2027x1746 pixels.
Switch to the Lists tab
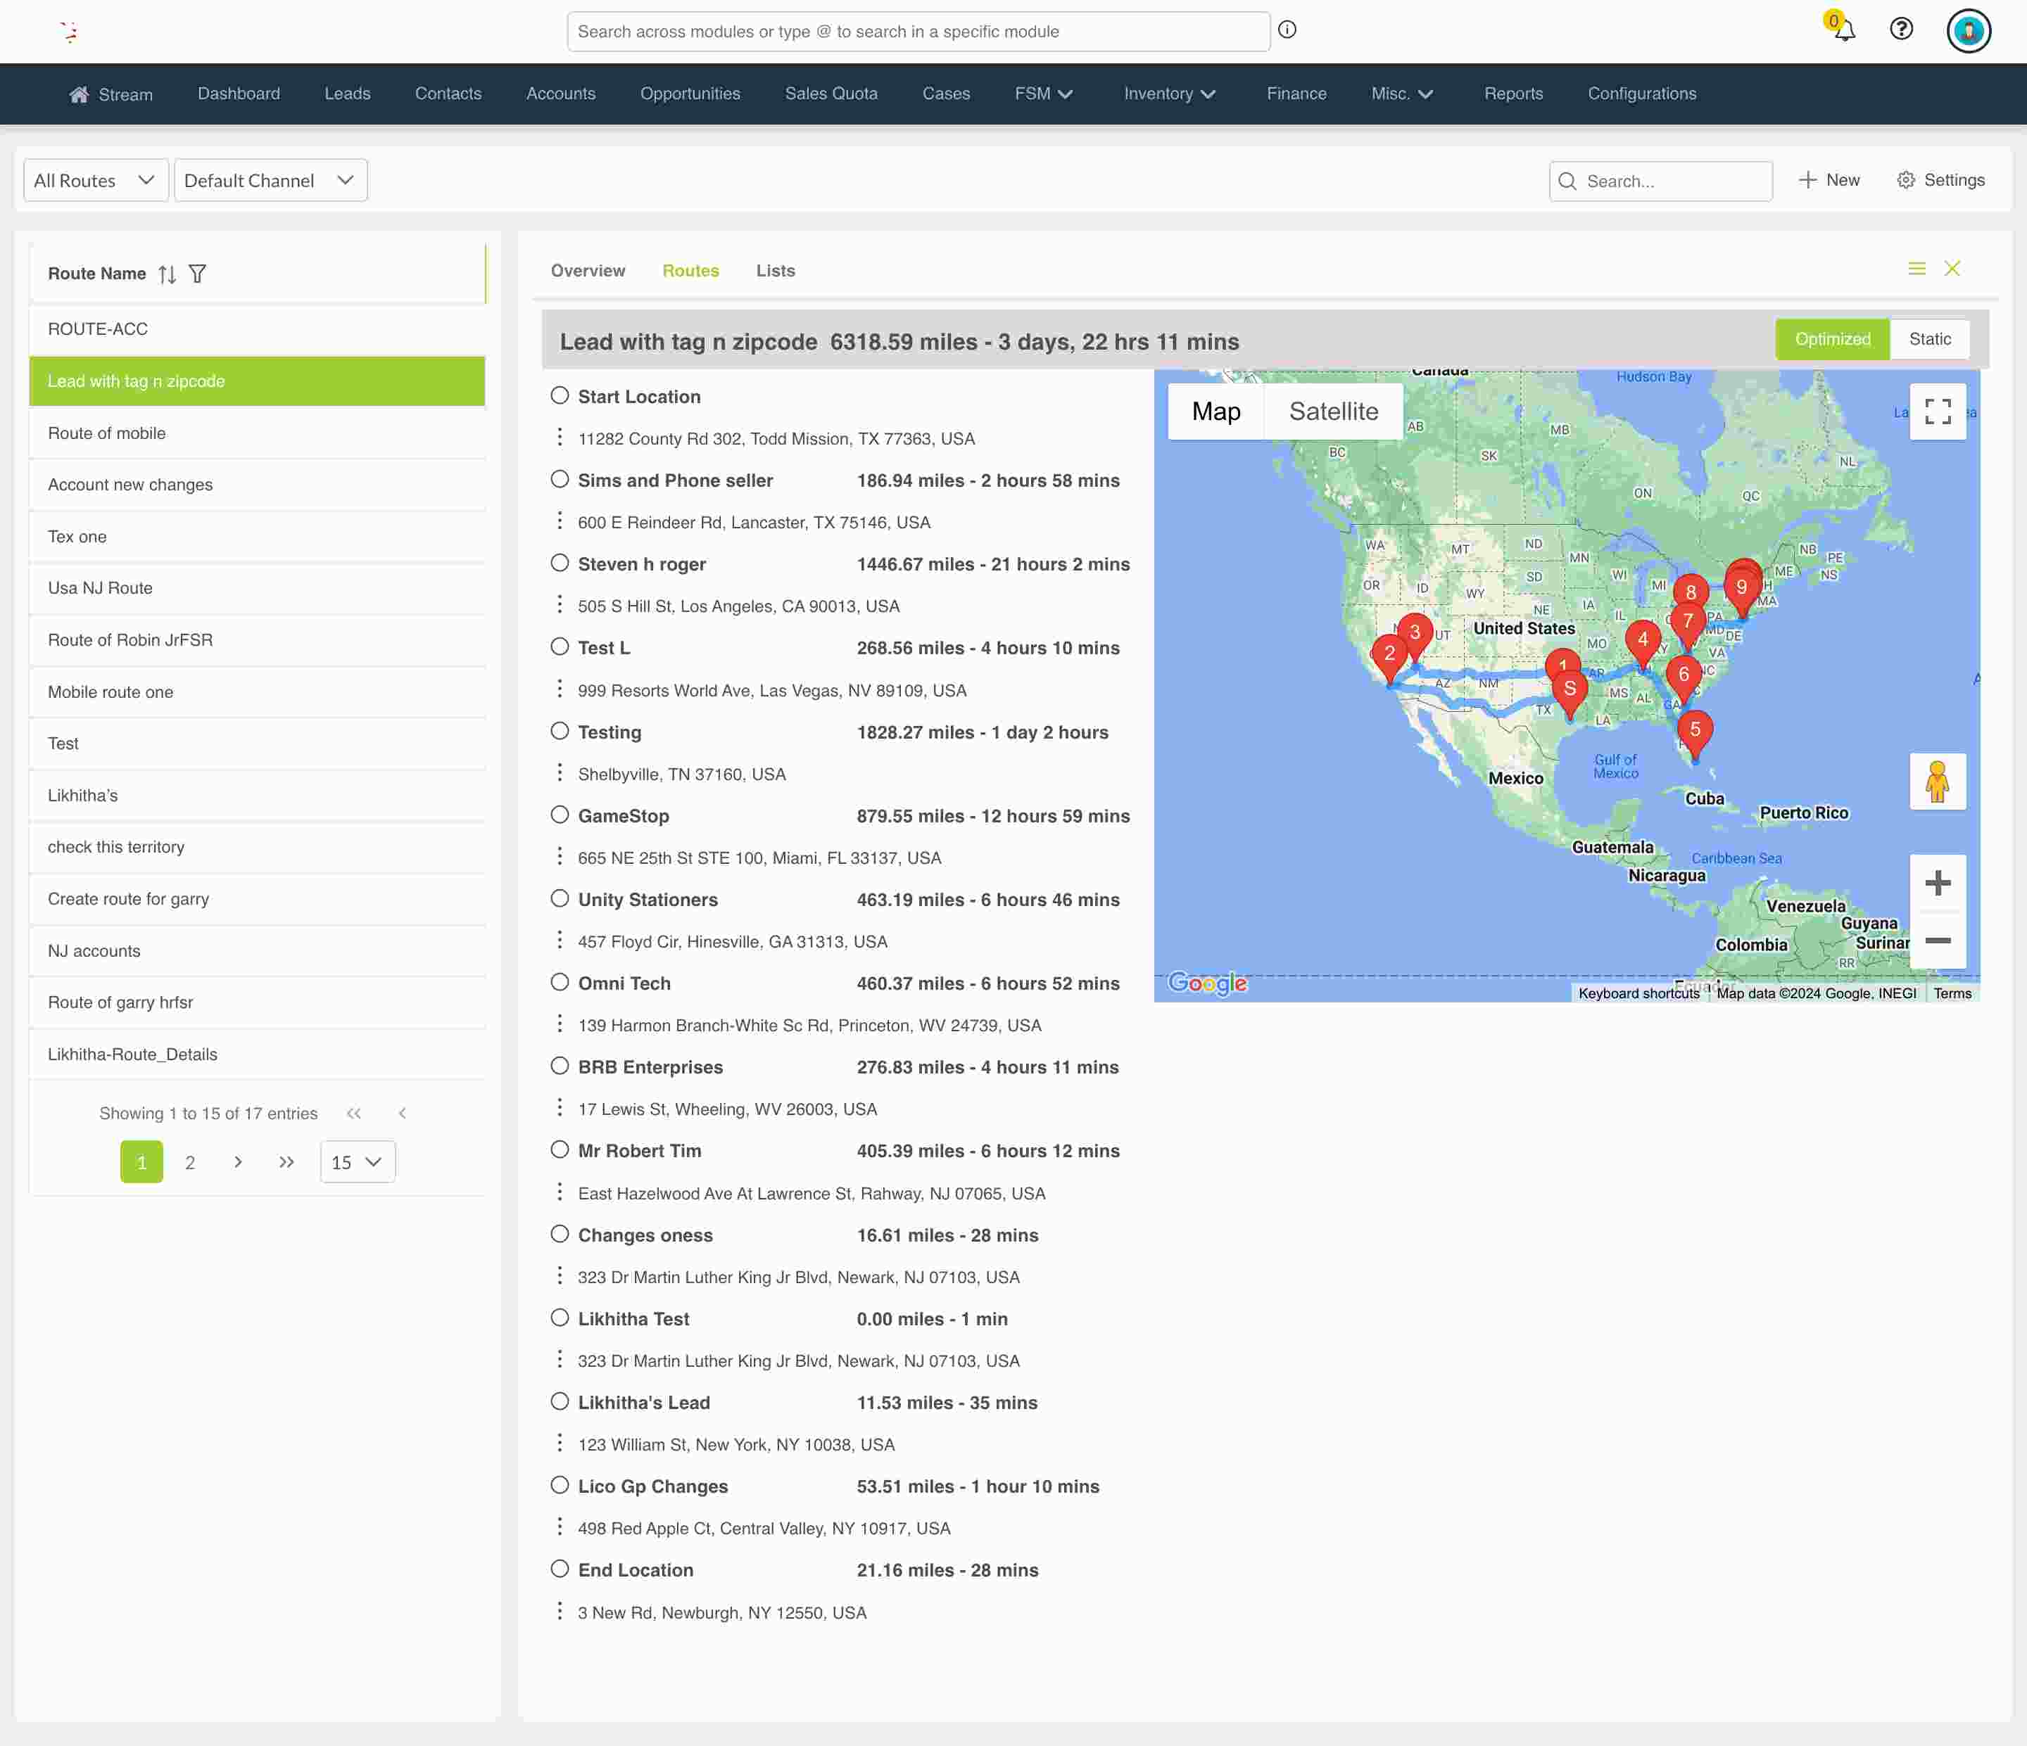click(775, 271)
